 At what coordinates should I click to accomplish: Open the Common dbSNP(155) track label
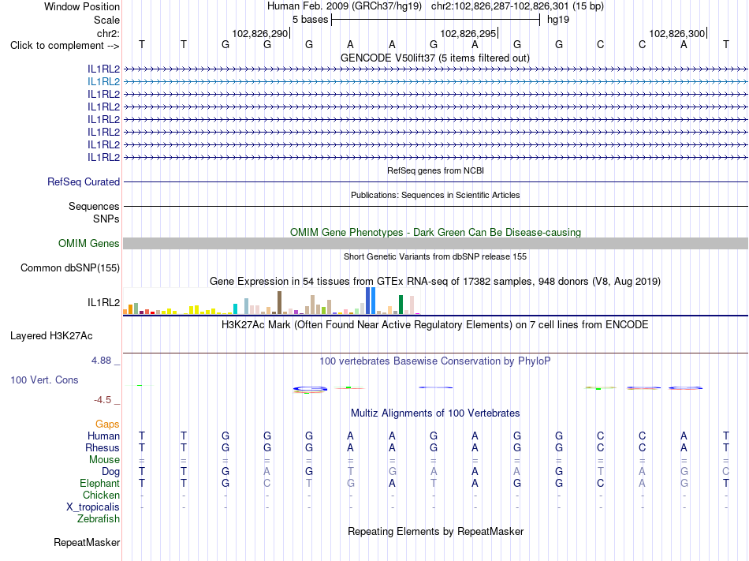pos(70,268)
